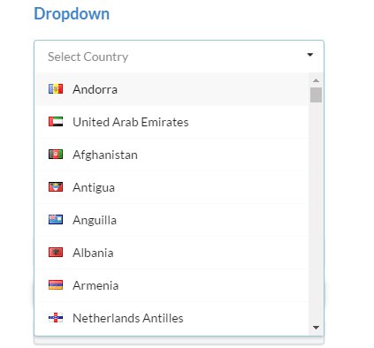Select United Arab Emirates option

click(172, 122)
